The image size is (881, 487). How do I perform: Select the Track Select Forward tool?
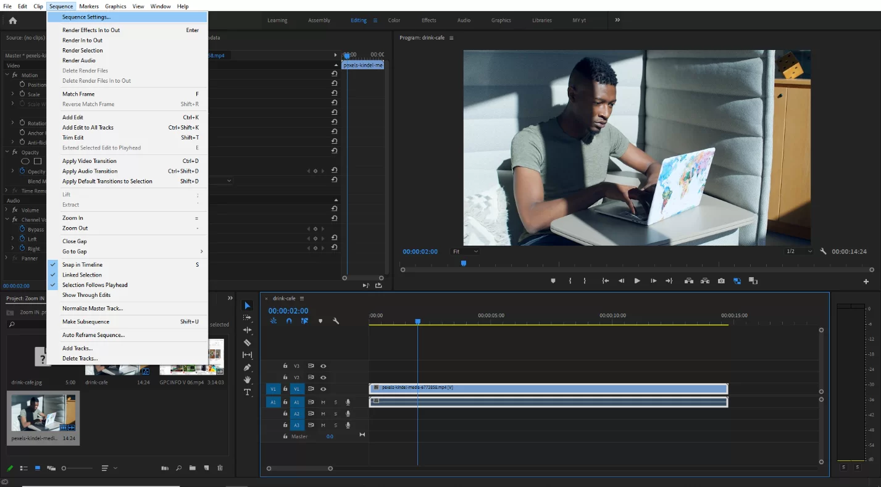(x=247, y=318)
